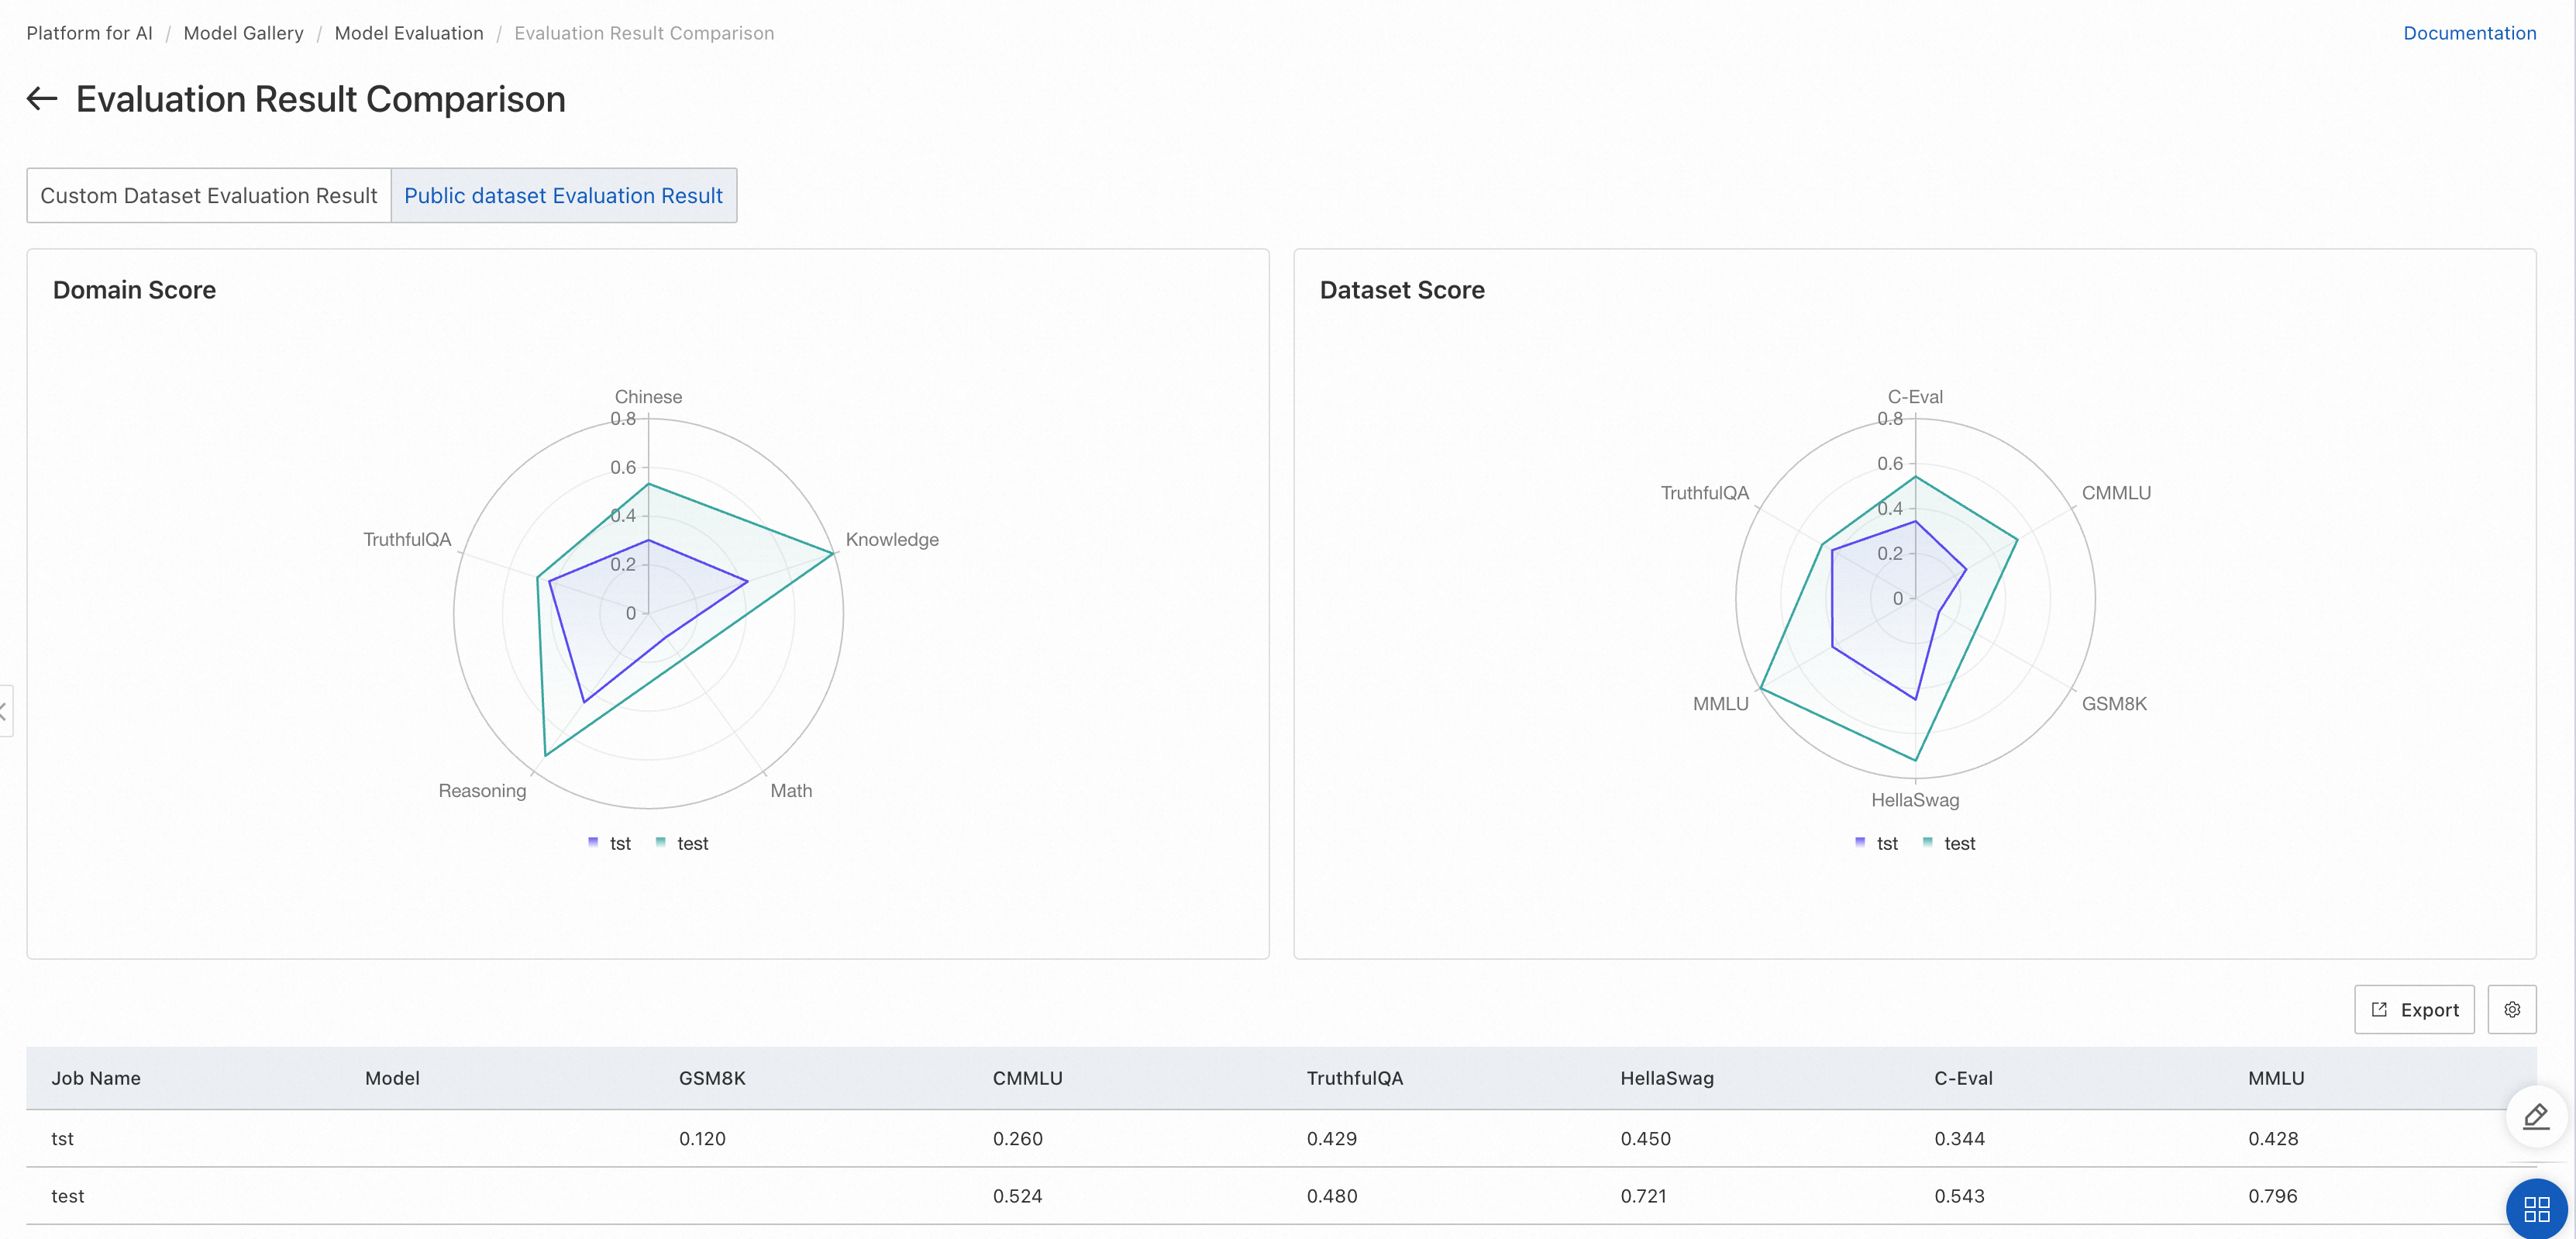Click the GSM8K column header
The image size is (2576, 1239).
pos(712,1078)
